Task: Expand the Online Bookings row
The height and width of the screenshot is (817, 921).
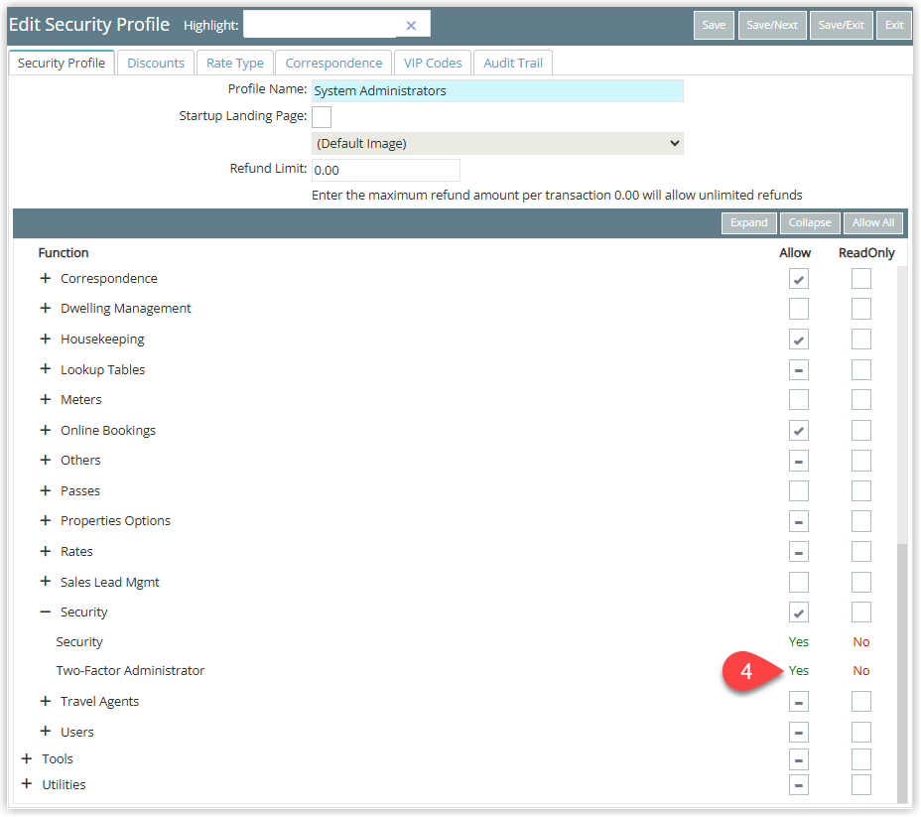Action: (46, 431)
